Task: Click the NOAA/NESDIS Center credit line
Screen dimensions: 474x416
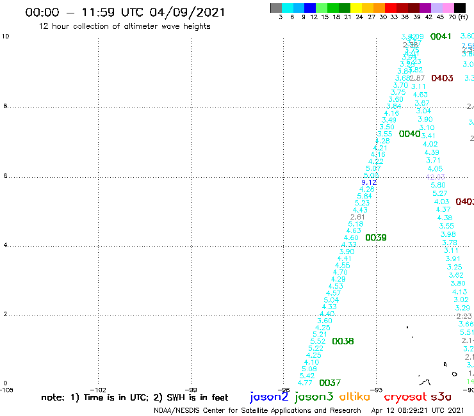Action: (257, 410)
